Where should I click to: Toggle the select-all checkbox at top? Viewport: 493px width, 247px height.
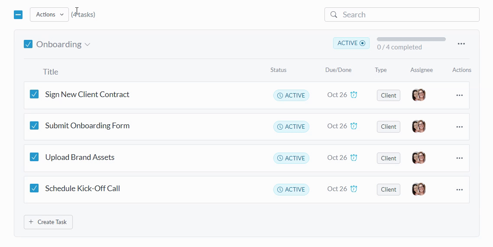(x=18, y=15)
